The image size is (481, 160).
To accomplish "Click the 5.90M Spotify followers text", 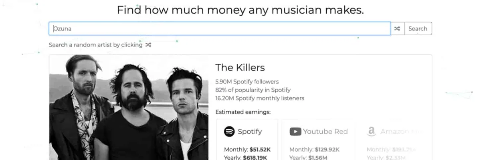I will pos(247,82).
